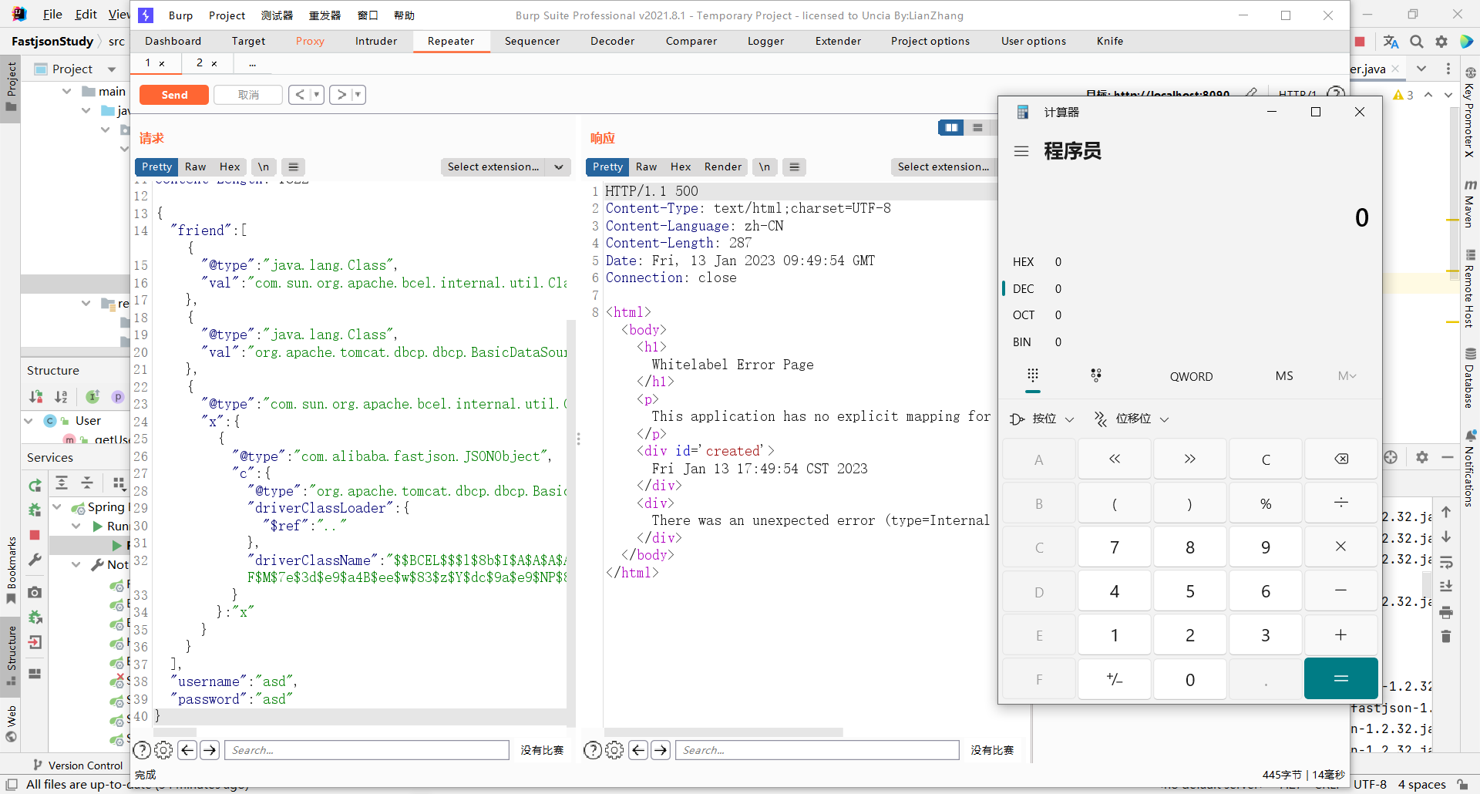Open the Burp menu in the menu bar
Screen dimensions: 1480x794
click(x=180, y=15)
